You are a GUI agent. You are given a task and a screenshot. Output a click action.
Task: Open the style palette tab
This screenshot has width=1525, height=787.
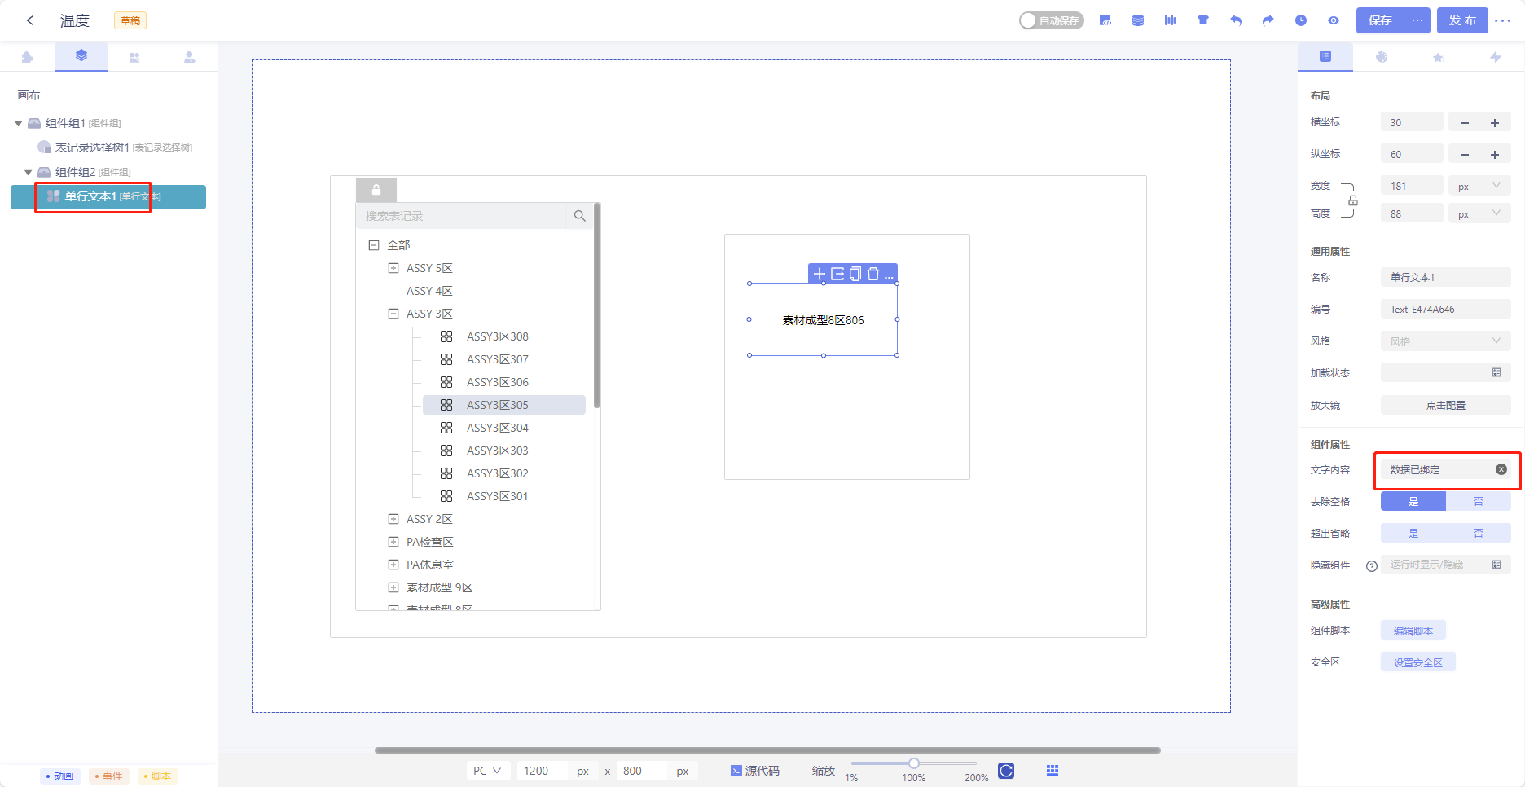click(x=1382, y=57)
